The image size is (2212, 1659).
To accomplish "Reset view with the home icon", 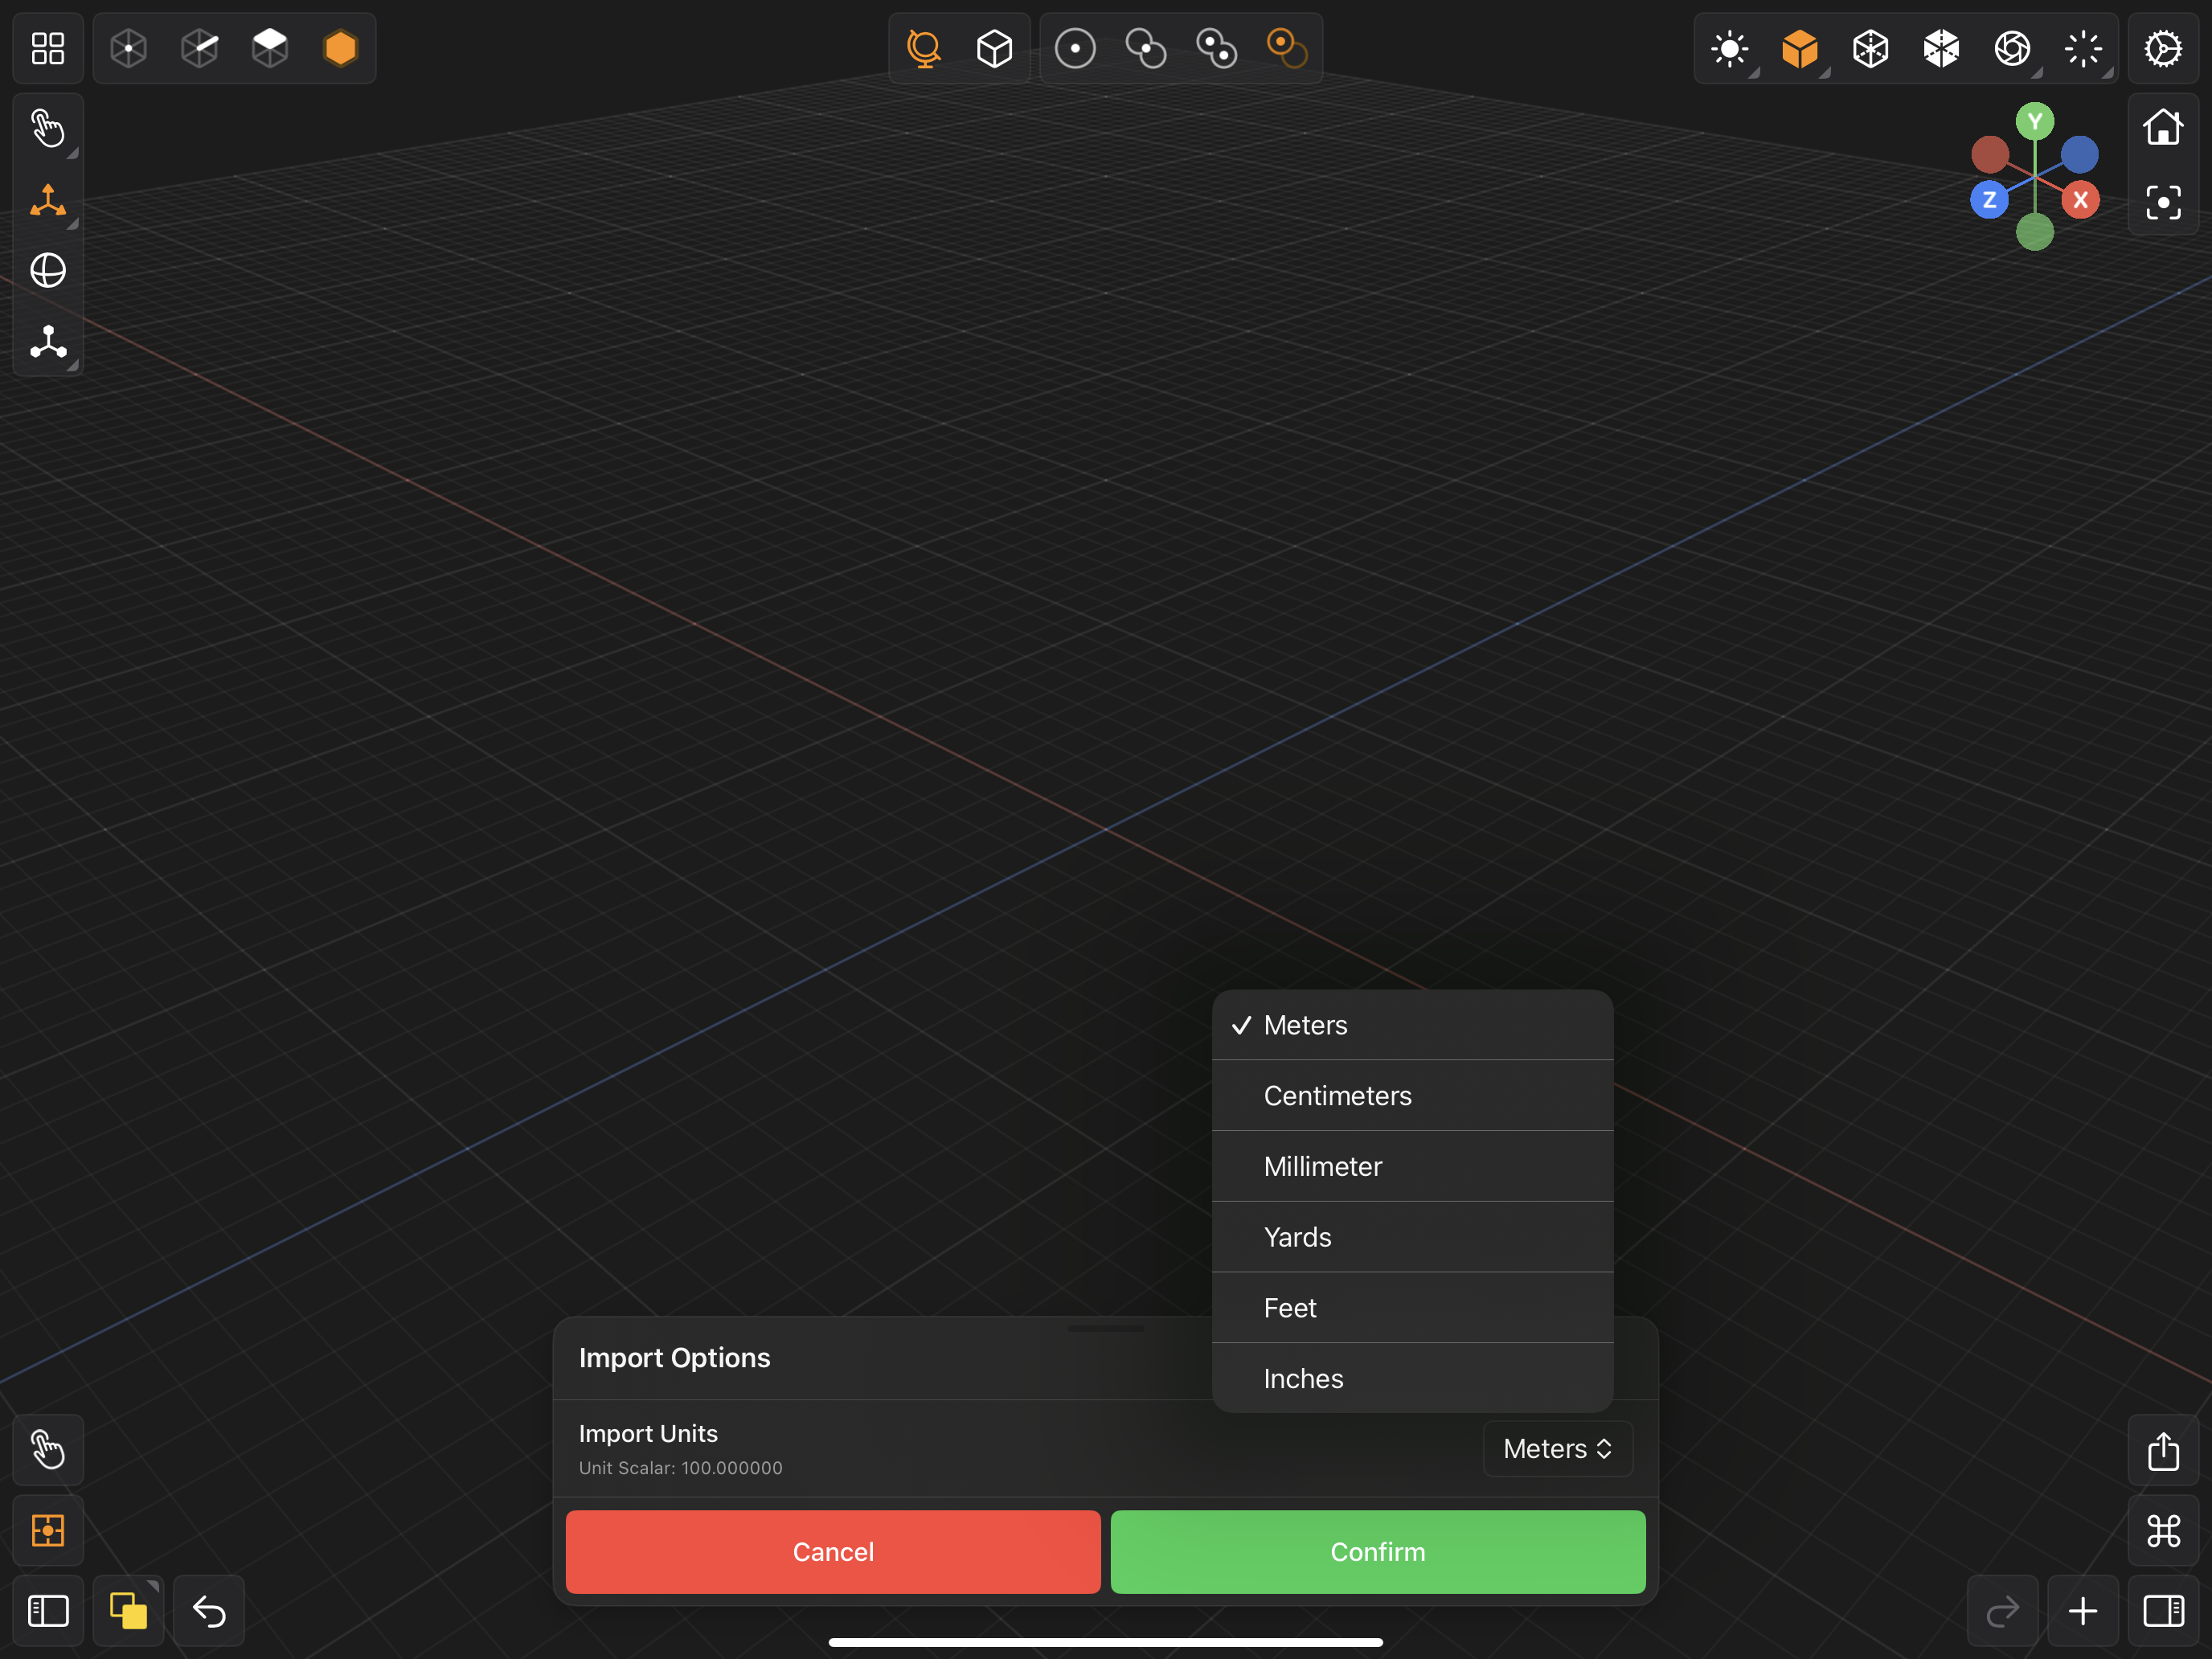I will tap(2163, 127).
